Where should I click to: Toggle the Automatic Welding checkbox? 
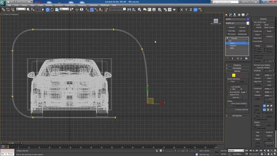pos(255,68)
